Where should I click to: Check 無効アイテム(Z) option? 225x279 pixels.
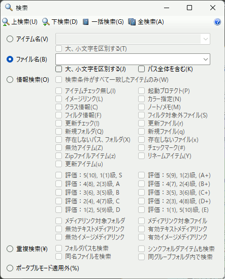coord(59,148)
